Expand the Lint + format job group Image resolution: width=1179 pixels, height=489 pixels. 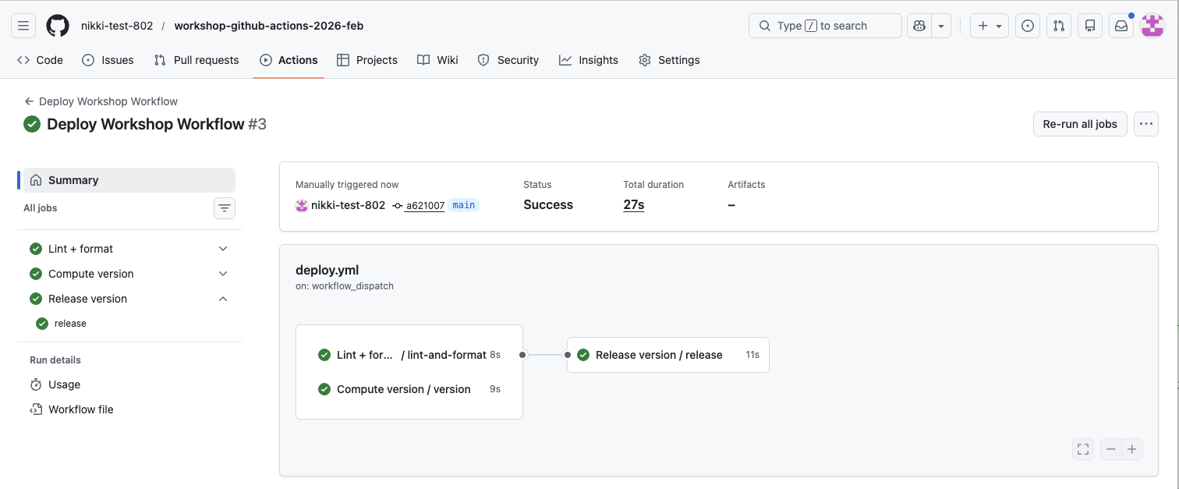pos(223,248)
